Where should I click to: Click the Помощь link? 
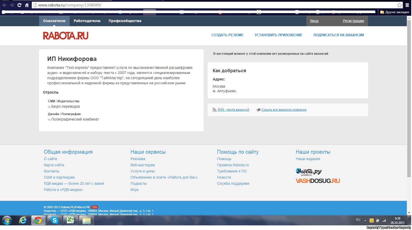pyautogui.click(x=224, y=159)
